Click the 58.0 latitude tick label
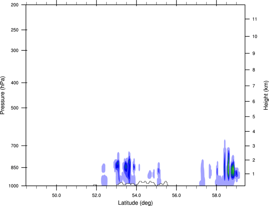Image resolution: width=269 pixels, height=206 pixels. point(216,196)
